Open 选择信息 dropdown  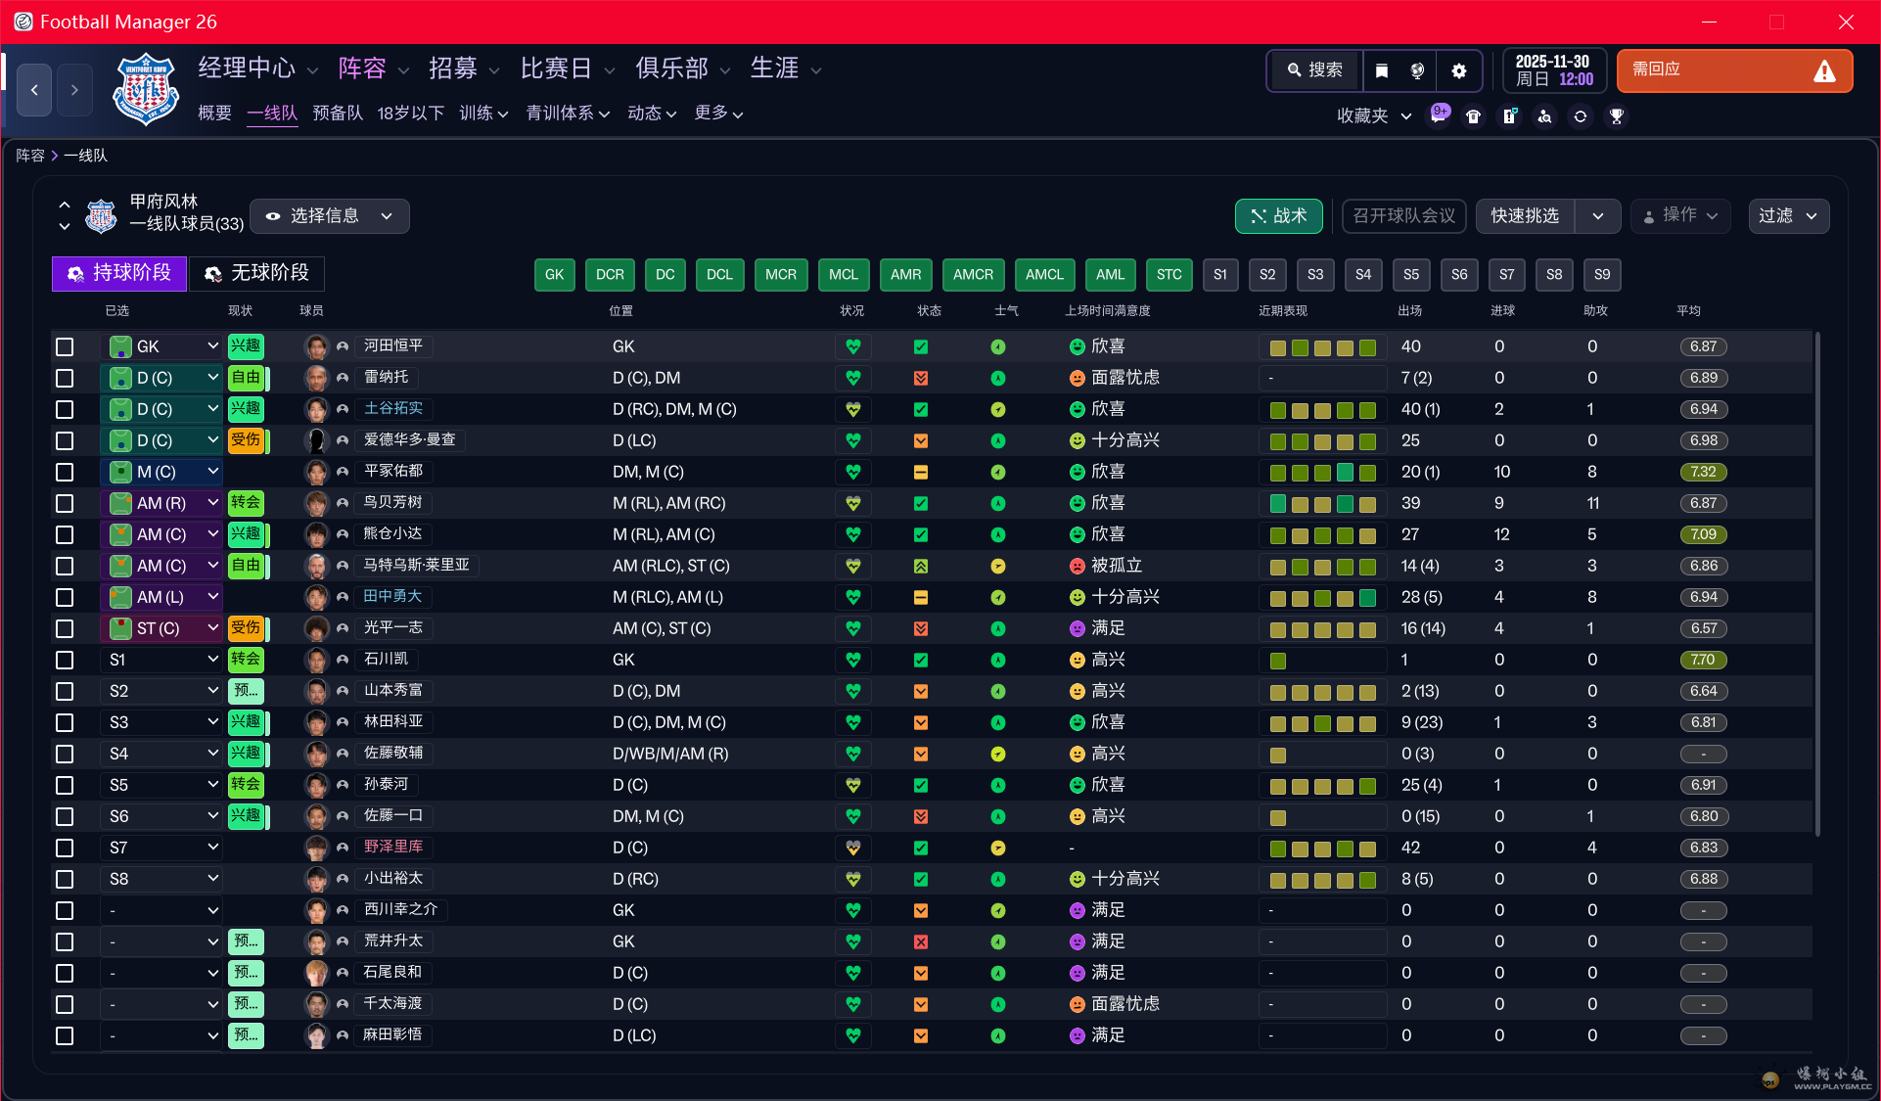(x=330, y=216)
